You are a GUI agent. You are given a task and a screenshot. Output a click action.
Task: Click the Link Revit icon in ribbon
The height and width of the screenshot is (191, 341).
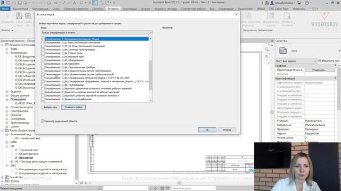click(x=19, y=16)
